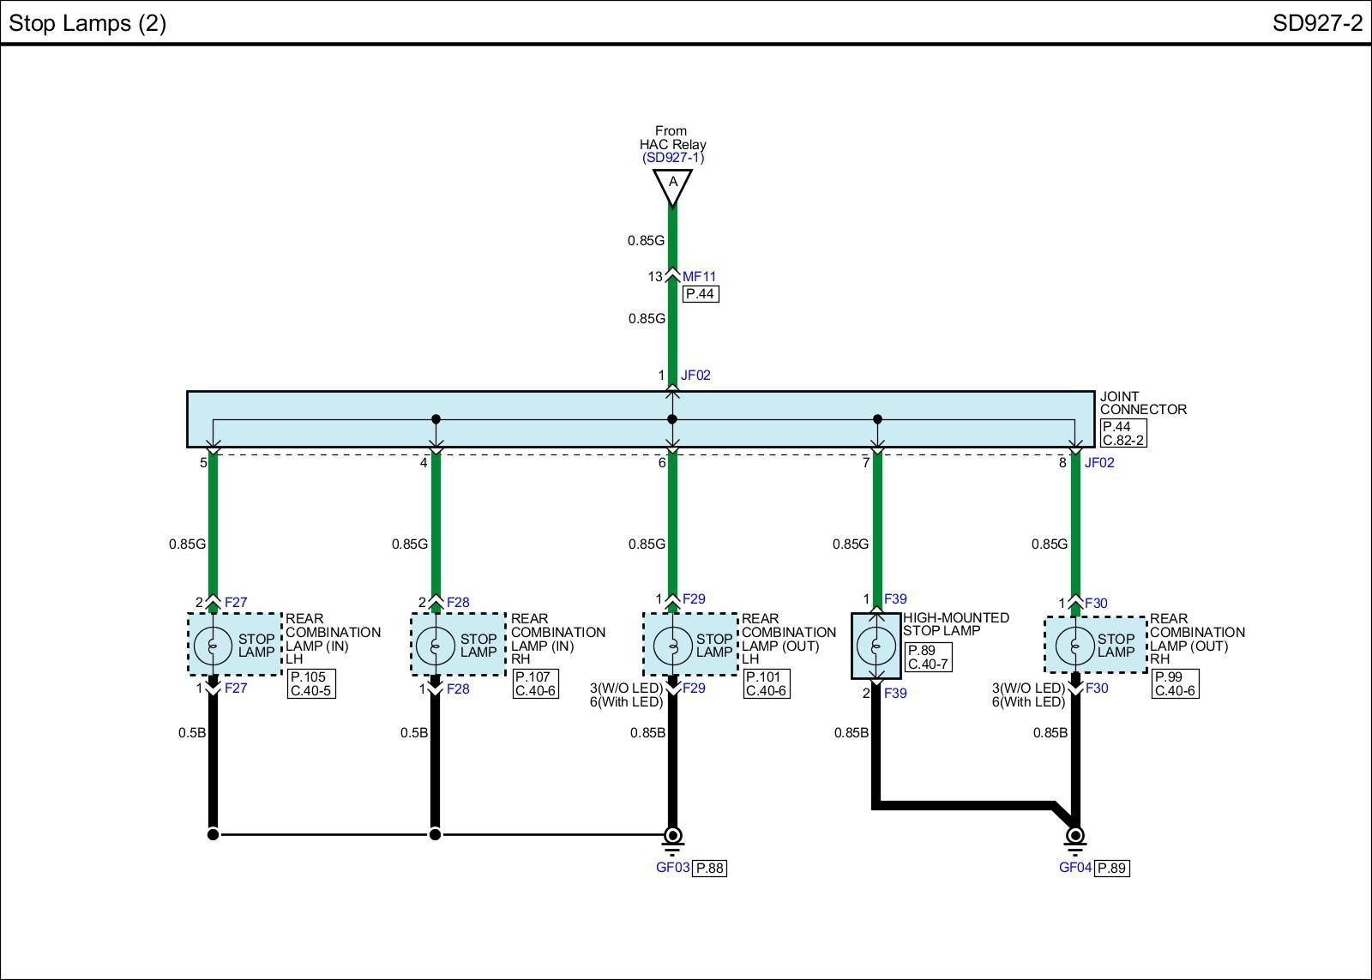Click the lower F30 connector label
The width and height of the screenshot is (1372, 980).
click(x=1097, y=688)
